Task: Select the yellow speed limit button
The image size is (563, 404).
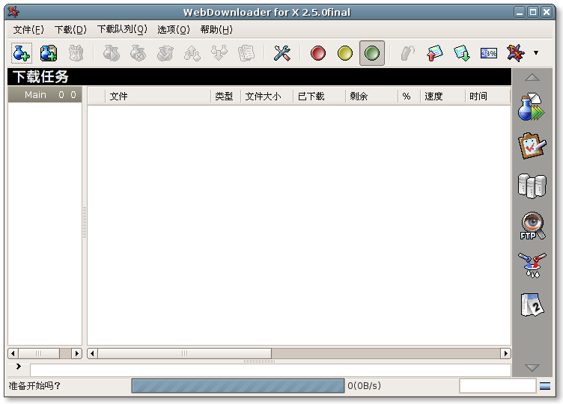Action: tap(345, 53)
